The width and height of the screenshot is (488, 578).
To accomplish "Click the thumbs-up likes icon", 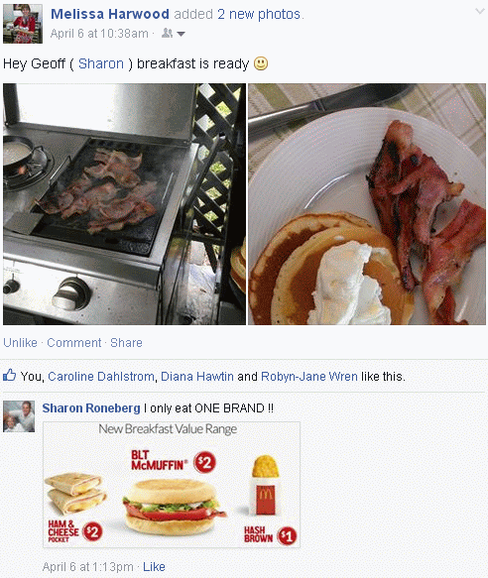I will pos(10,376).
